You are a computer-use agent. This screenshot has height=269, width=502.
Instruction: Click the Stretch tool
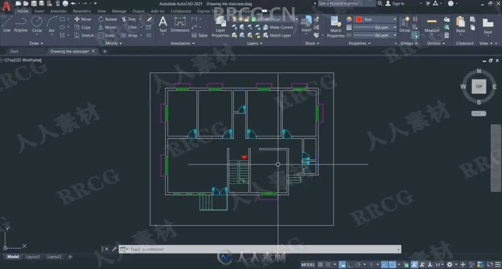coord(84,36)
